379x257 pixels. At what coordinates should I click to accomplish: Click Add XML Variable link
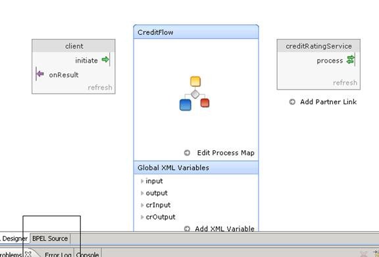click(x=224, y=229)
